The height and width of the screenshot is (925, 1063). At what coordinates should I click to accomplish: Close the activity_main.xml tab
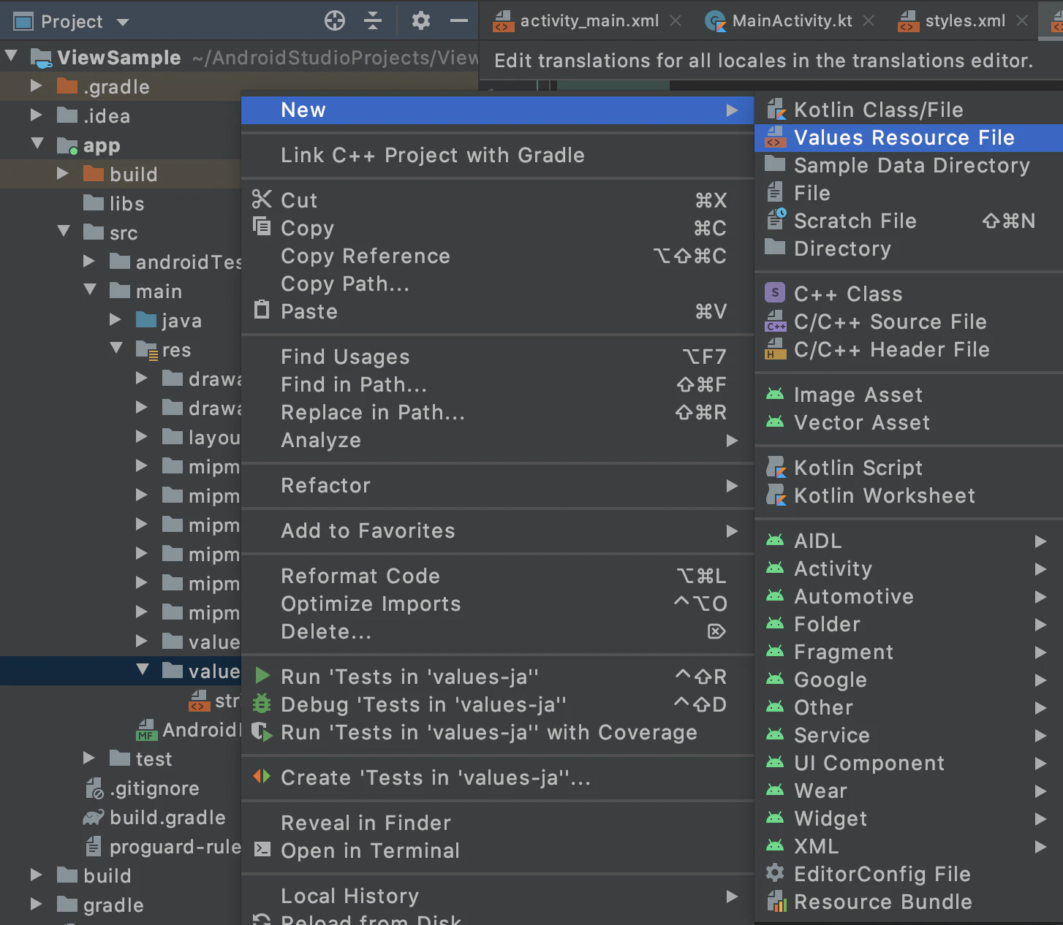(x=676, y=20)
